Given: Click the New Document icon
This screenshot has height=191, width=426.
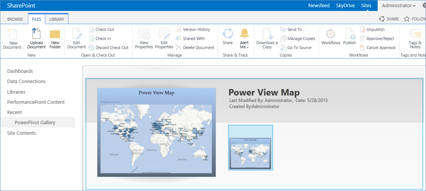Looking at the screenshot, I should coord(12,34).
